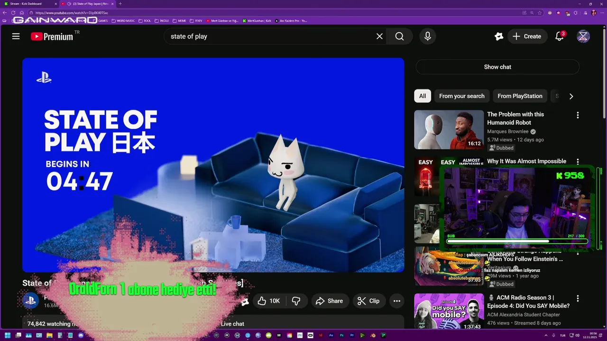Switch to Stream - Kick Dashboard tab
Viewport: 607px width, 341px height.
[29, 4]
